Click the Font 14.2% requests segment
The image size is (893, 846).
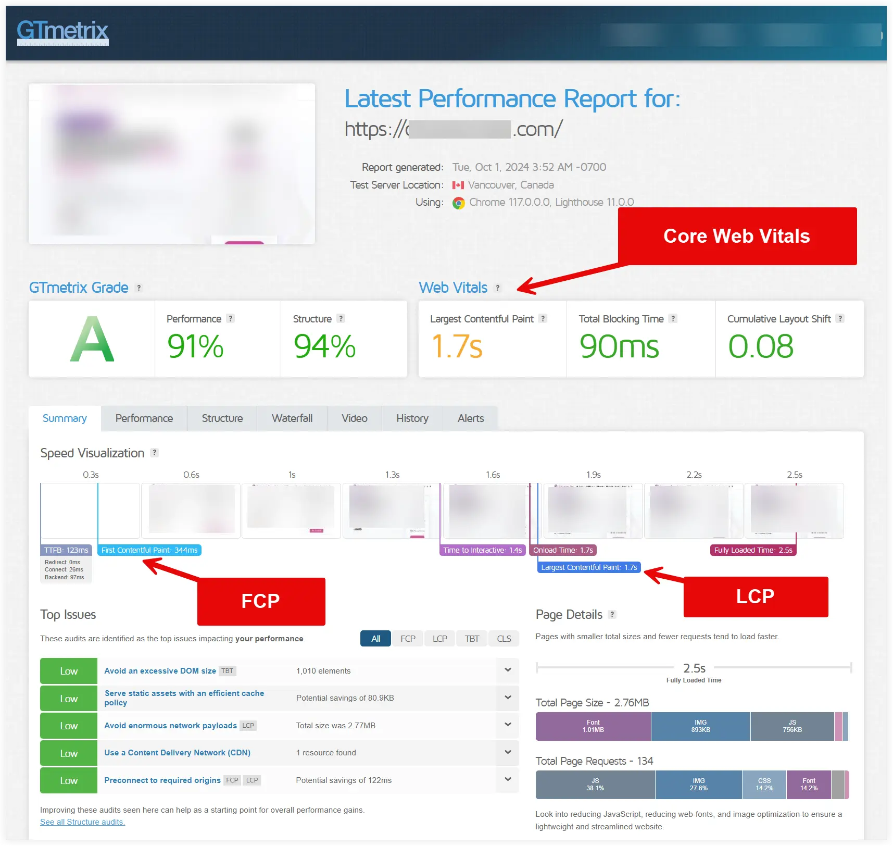pos(809,785)
